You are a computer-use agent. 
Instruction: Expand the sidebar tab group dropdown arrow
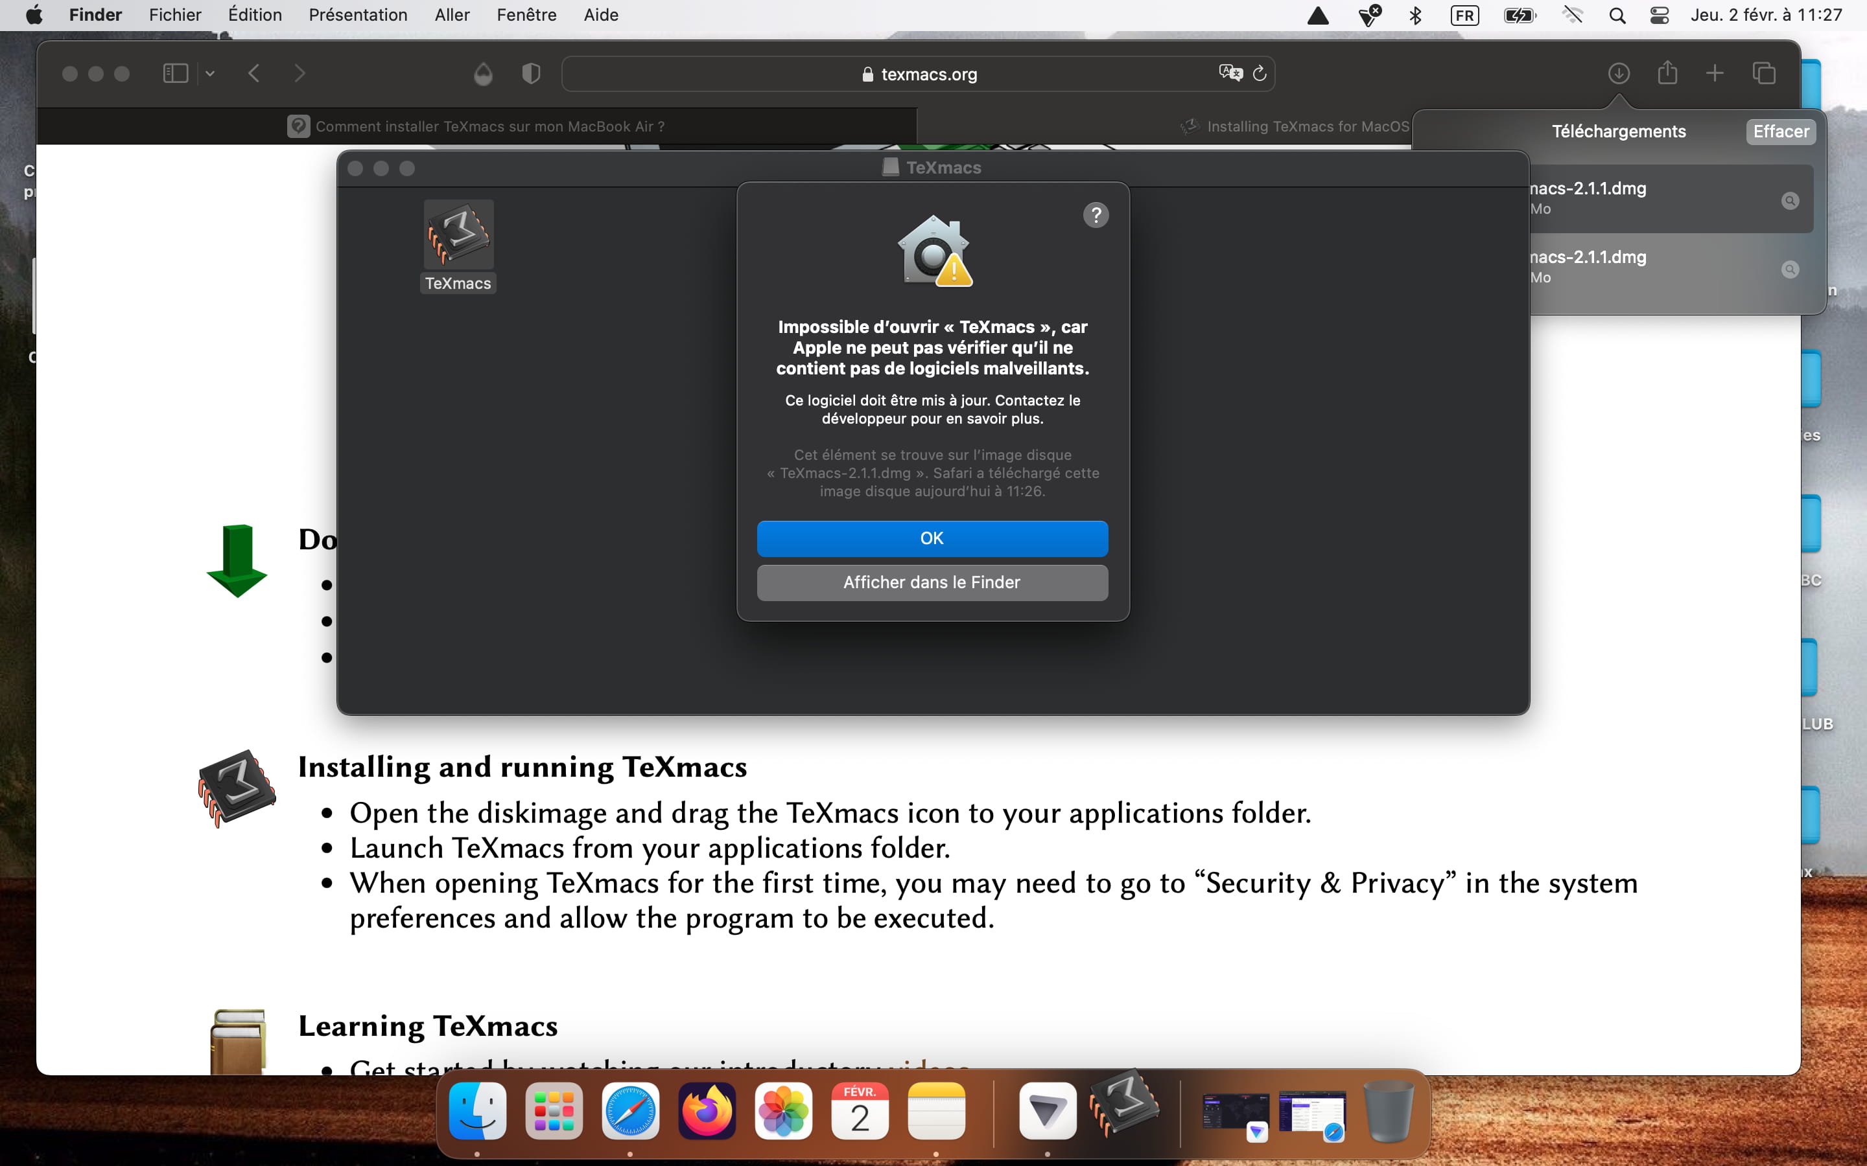pyautogui.click(x=210, y=73)
